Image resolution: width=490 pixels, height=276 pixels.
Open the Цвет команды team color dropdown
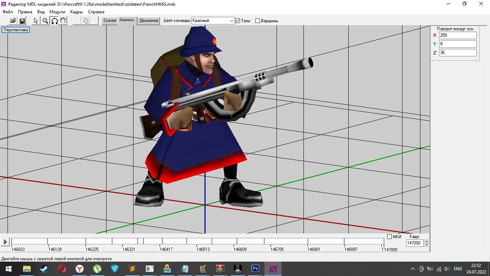pos(213,21)
